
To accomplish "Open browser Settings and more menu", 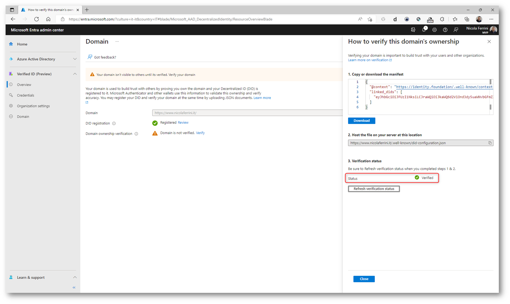I will (x=491, y=19).
